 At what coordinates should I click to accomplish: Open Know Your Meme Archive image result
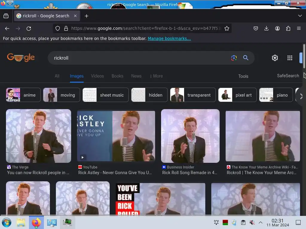tap(263, 136)
